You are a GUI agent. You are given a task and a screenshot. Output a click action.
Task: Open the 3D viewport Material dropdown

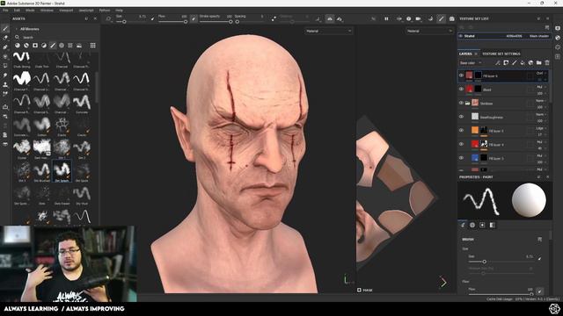(x=328, y=32)
